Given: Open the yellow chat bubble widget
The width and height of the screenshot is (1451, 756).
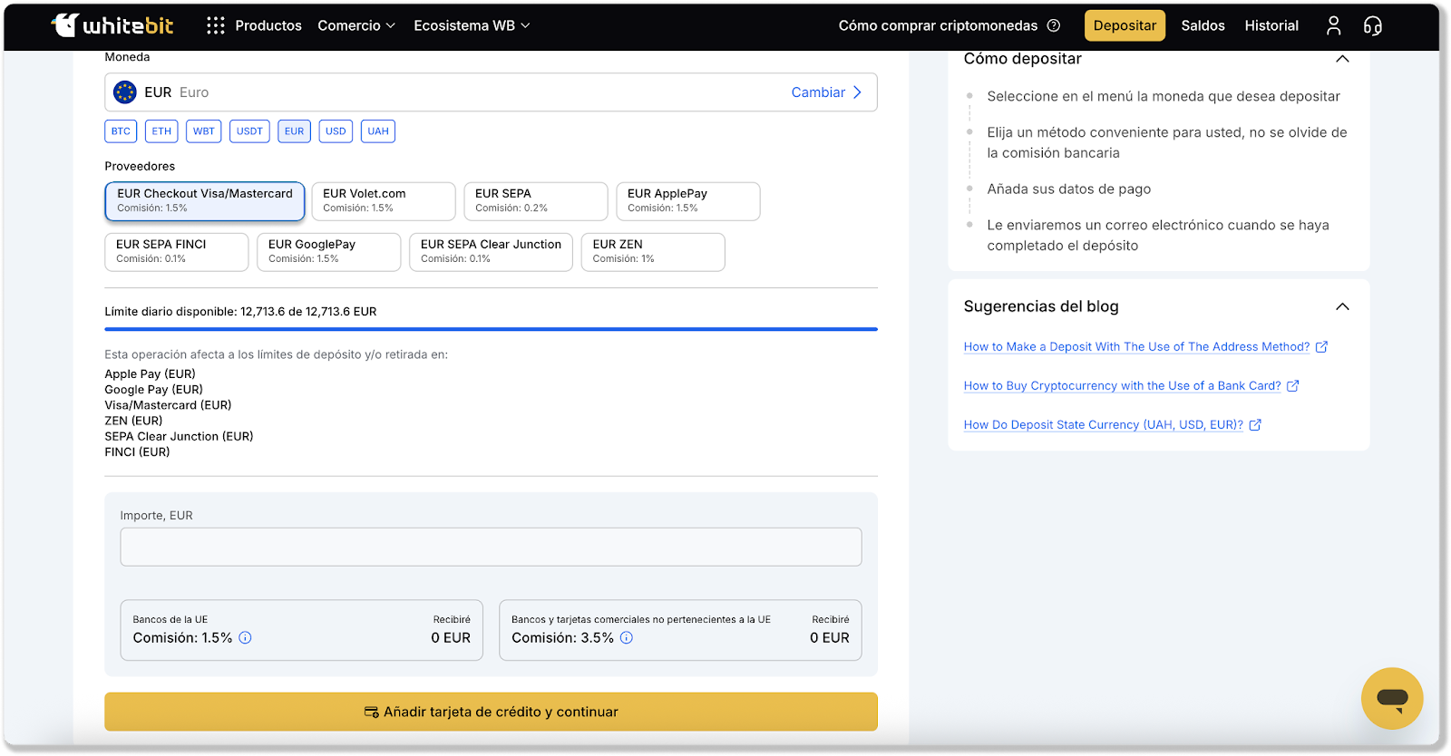Looking at the screenshot, I should (x=1392, y=698).
